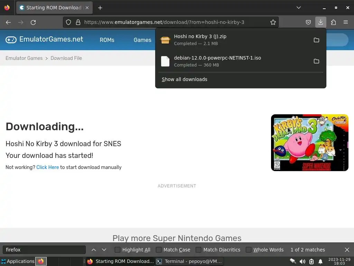This screenshot has width=354, height=266.
Task: Go back using the browser back arrow
Action: coord(8,23)
